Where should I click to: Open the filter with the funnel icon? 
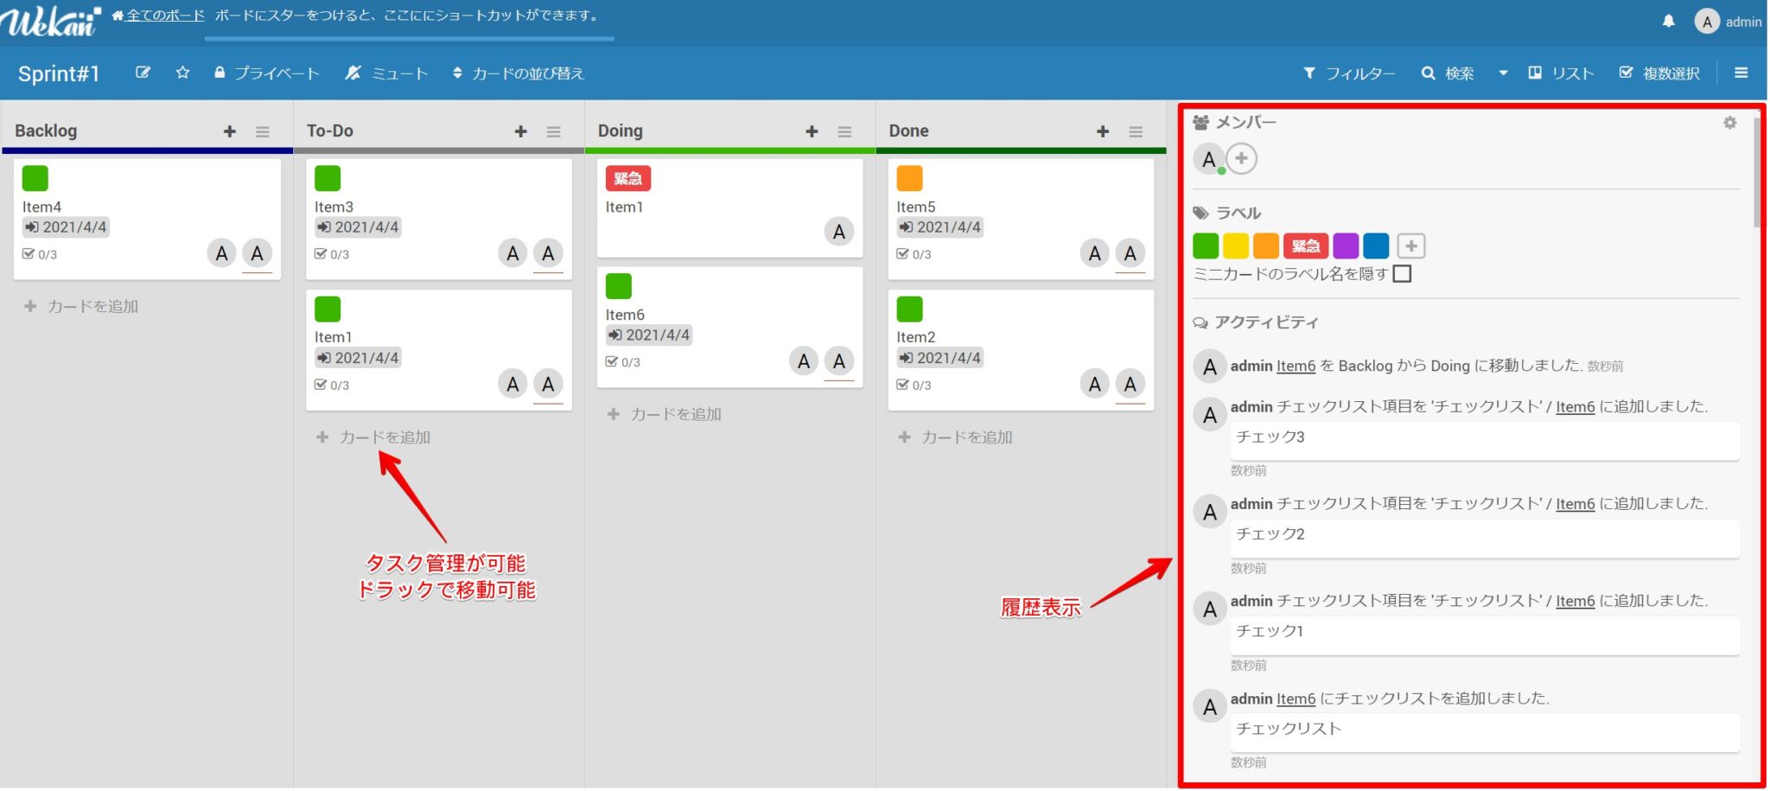tap(1312, 73)
